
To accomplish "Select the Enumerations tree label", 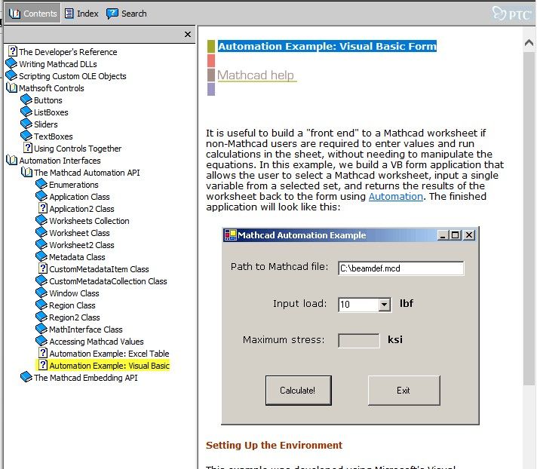I will pyautogui.click(x=74, y=185).
